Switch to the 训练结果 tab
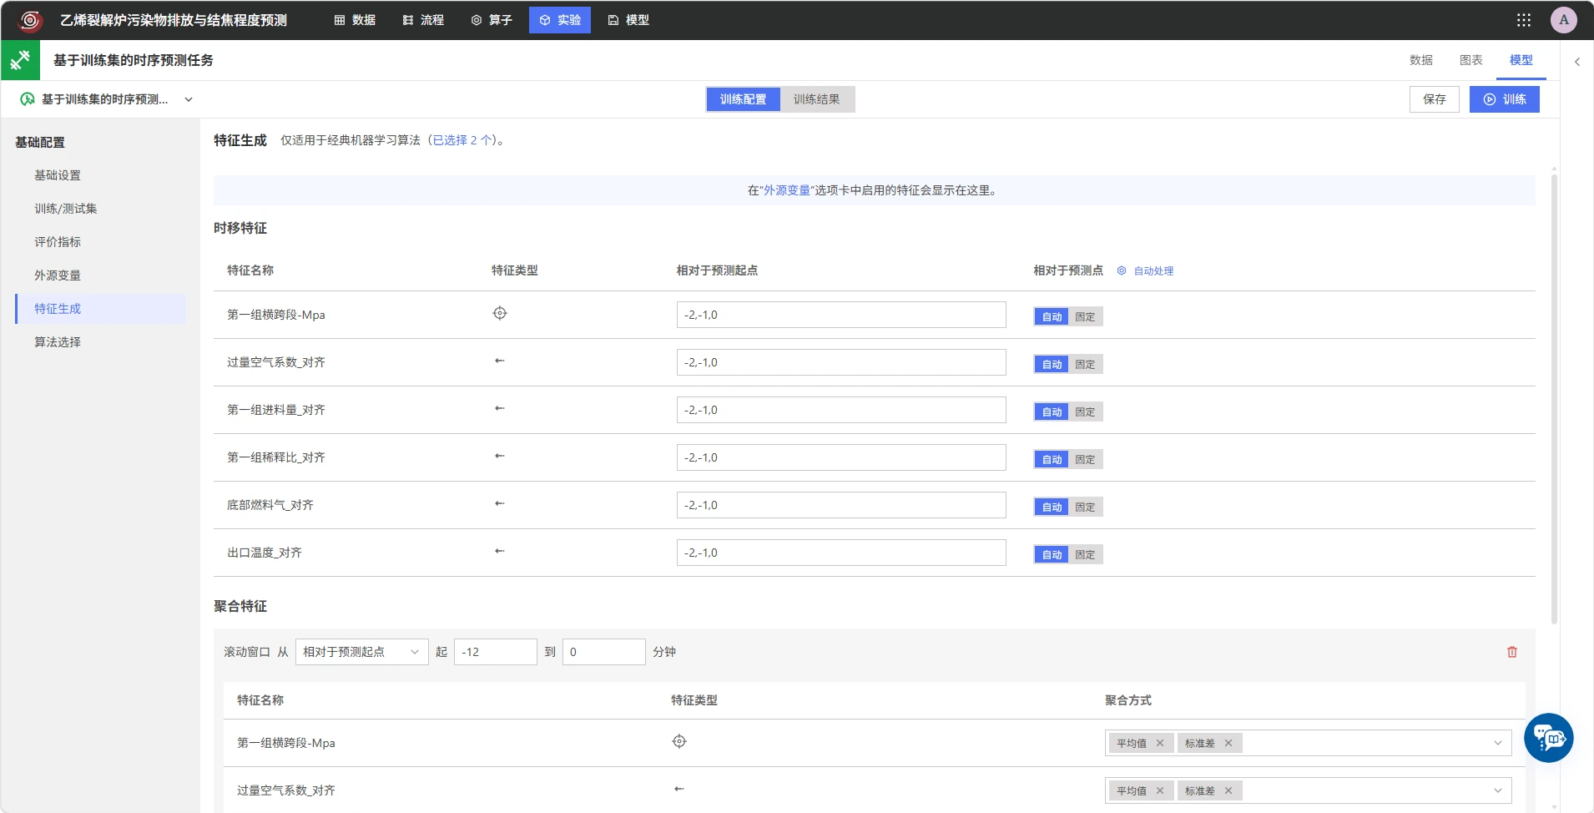1594x813 pixels. (817, 99)
